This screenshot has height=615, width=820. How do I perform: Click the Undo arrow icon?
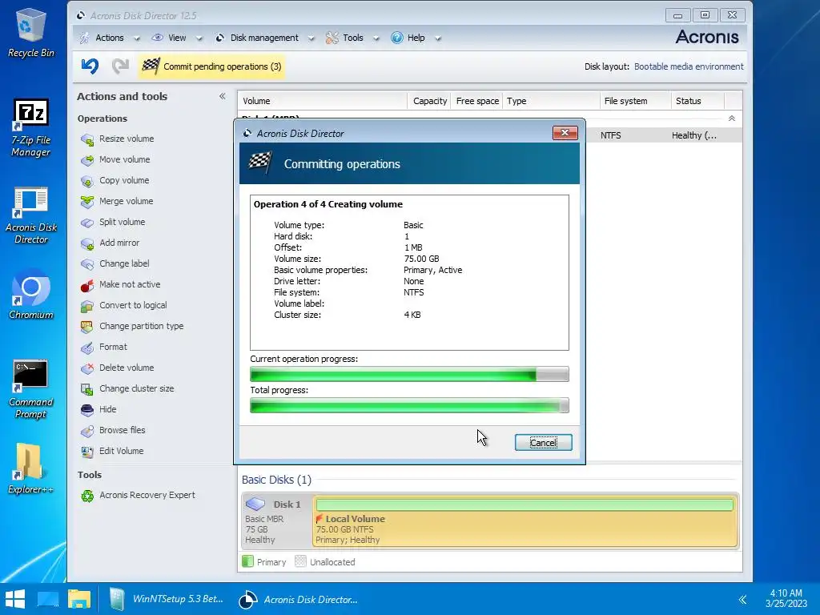90,66
